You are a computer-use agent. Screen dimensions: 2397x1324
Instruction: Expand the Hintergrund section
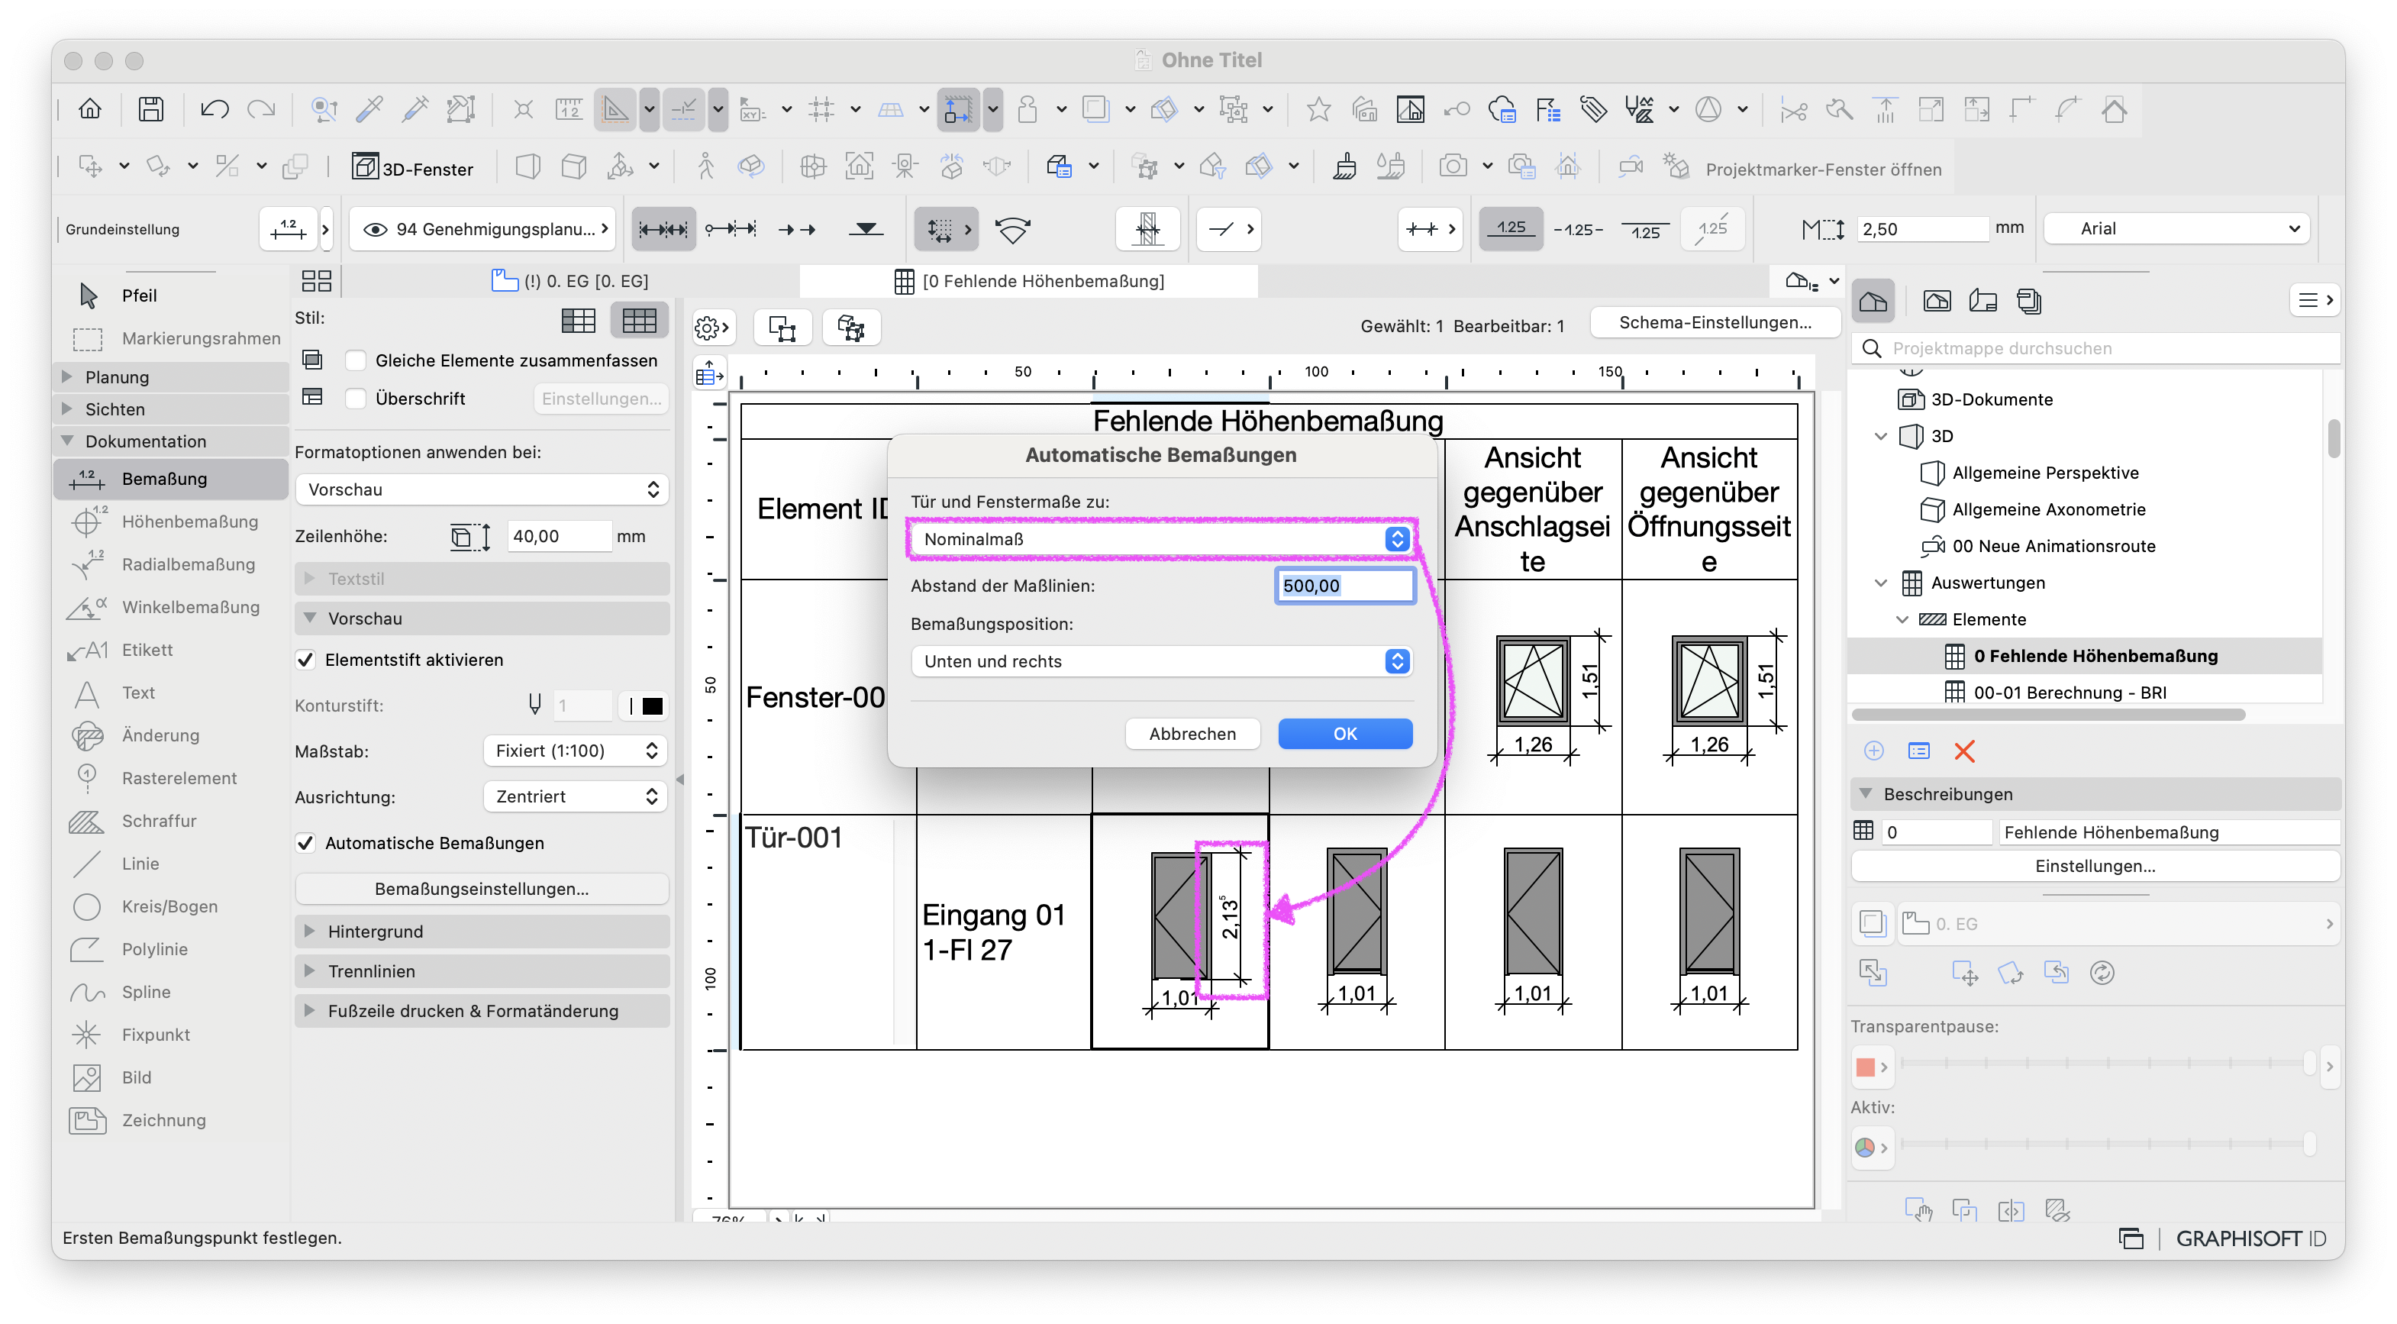pos(482,932)
